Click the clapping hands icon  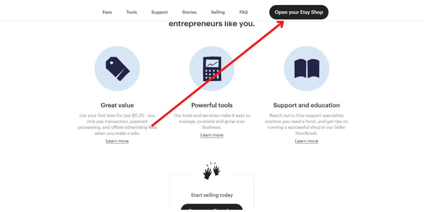pos(212,171)
